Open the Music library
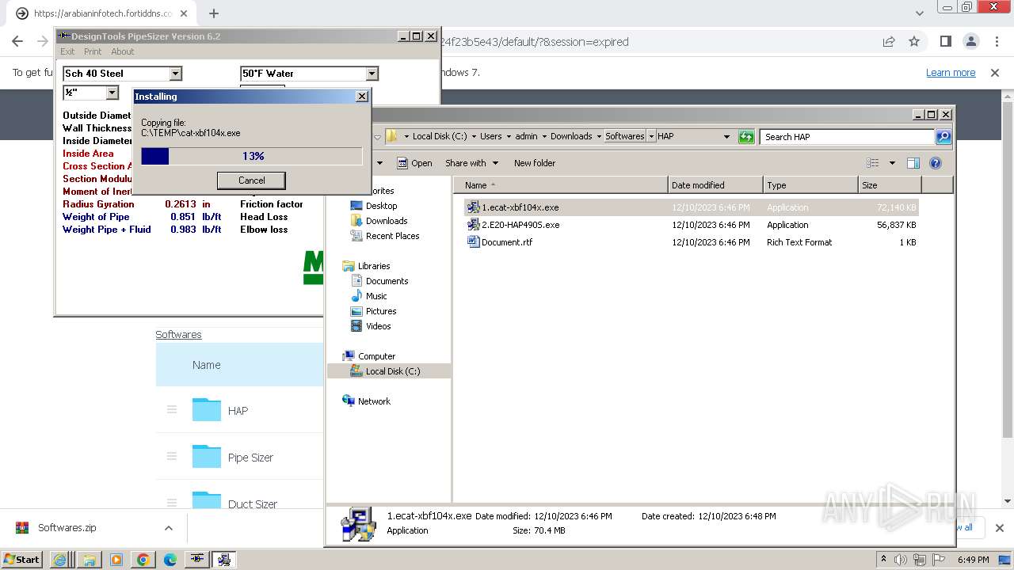The width and height of the screenshot is (1014, 570). pyautogui.click(x=376, y=296)
